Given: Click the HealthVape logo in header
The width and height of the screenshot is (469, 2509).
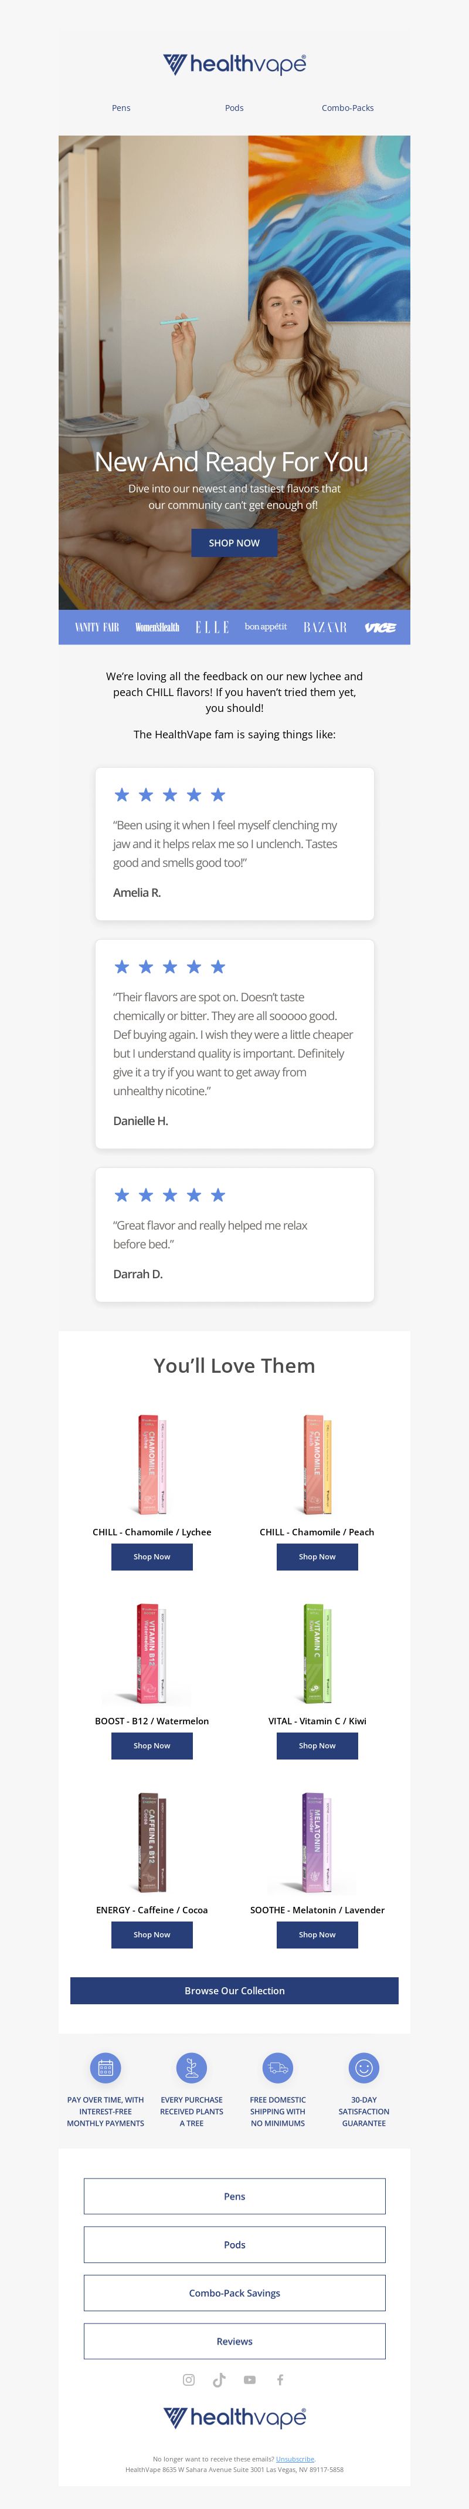Looking at the screenshot, I should (x=235, y=65).
